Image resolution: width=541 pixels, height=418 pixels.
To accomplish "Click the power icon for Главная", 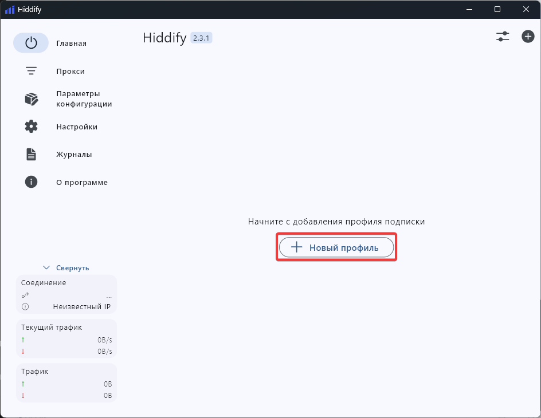I will coord(31,43).
